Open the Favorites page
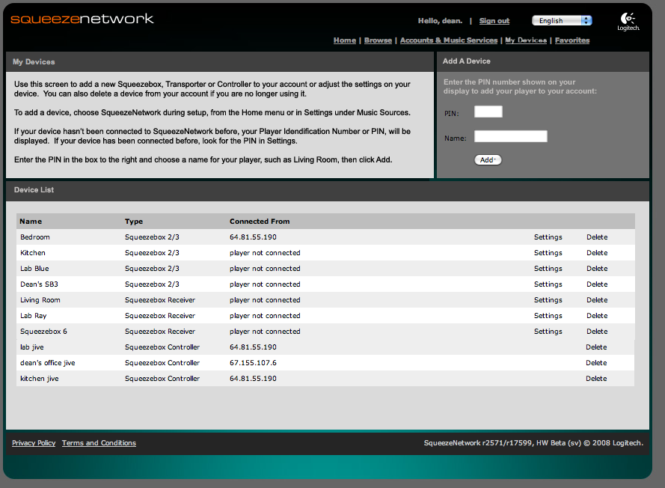Image resolution: width=665 pixels, height=488 pixels. click(x=571, y=40)
